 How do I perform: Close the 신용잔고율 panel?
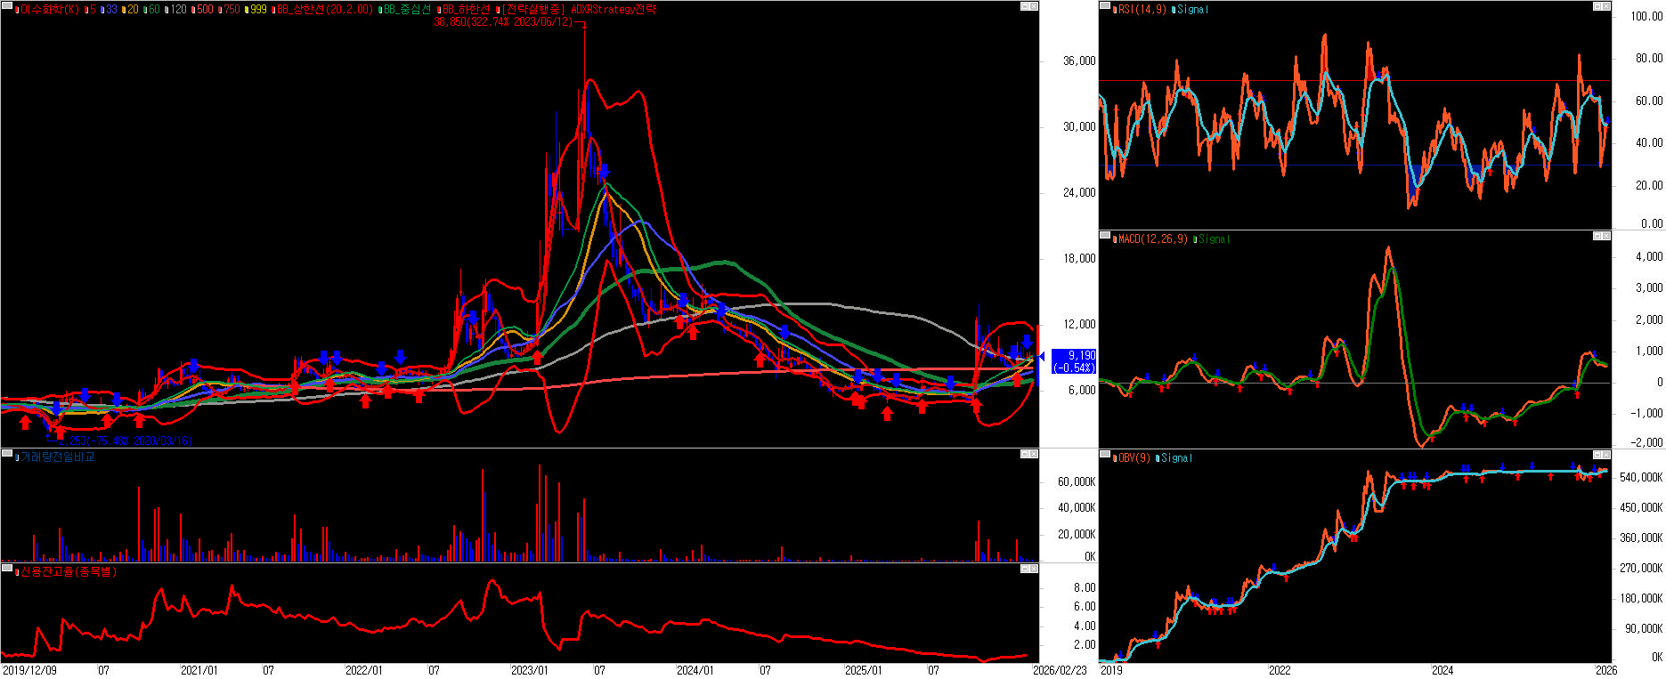coord(1034,568)
